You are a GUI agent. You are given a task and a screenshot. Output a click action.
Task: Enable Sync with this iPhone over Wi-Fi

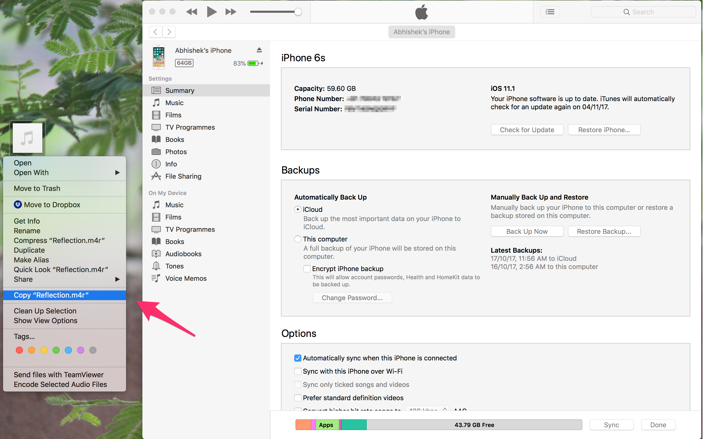point(298,371)
